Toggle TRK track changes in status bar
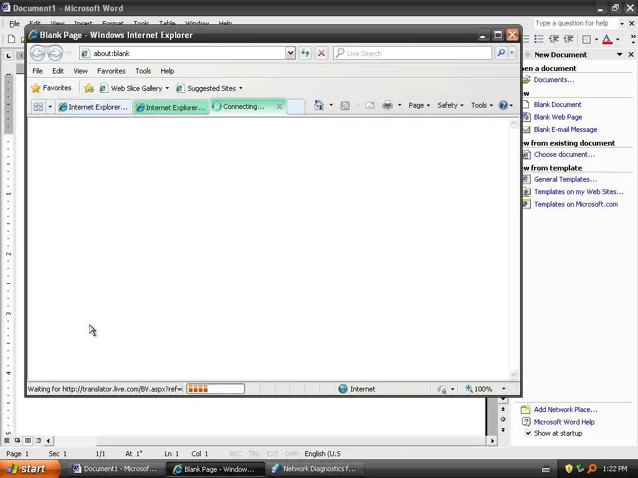The height and width of the screenshot is (478, 638). point(254,454)
